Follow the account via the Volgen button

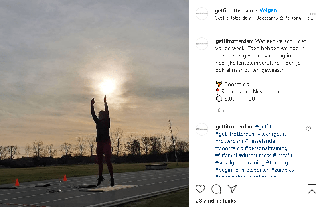pyautogui.click(x=268, y=10)
